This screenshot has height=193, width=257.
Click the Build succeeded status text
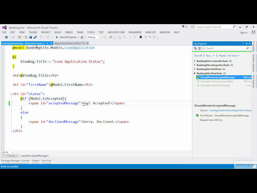[x=10, y=166]
